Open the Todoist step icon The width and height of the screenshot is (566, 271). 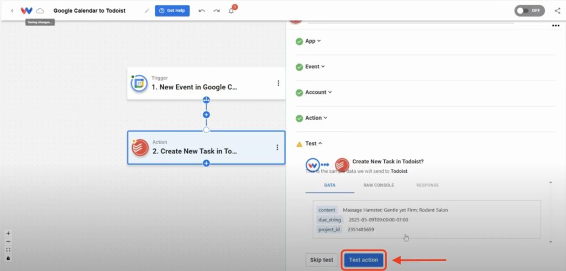pyautogui.click(x=140, y=147)
